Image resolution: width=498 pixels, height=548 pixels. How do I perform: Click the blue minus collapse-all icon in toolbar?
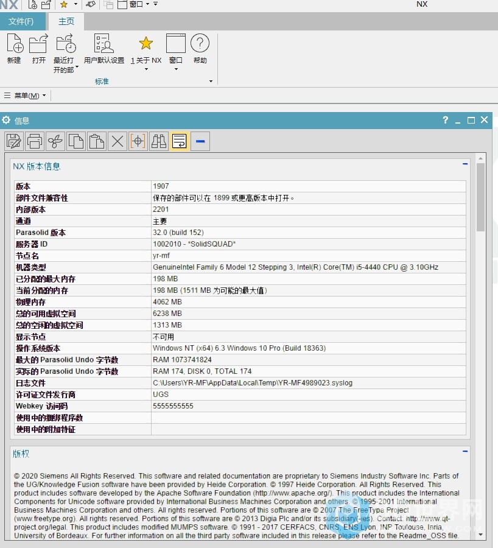click(x=200, y=141)
